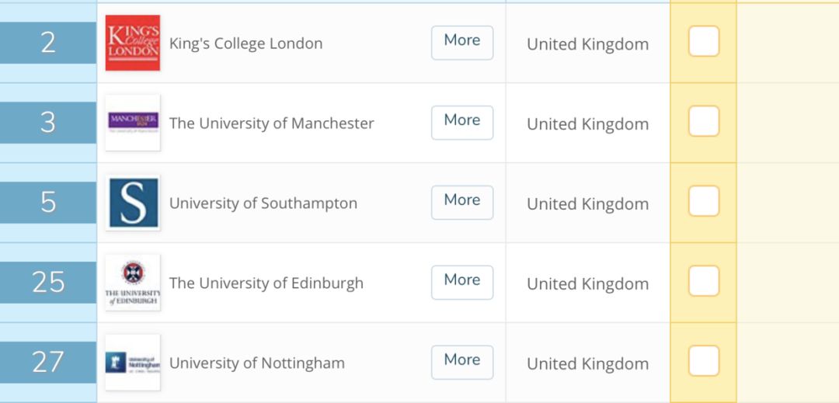Tick the checkbox for University of Manchester
The width and height of the screenshot is (839, 403).
pos(704,121)
